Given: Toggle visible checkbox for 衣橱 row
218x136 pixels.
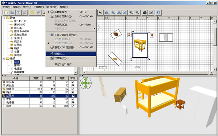Looking at the screenshot, I should click(x=73, y=99).
